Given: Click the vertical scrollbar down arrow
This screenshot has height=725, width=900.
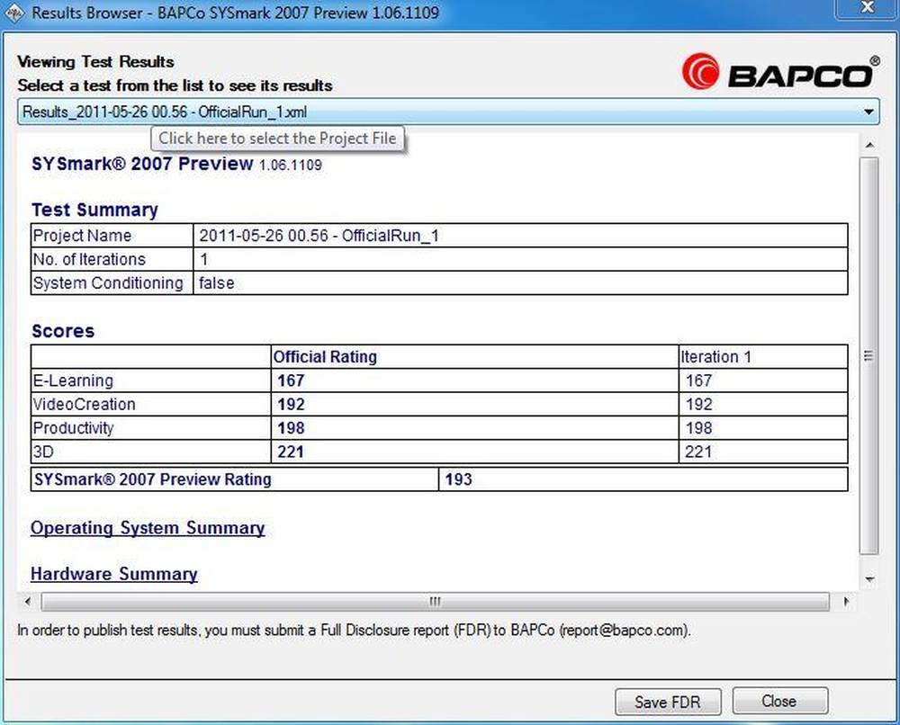Looking at the screenshot, I should [x=869, y=579].
